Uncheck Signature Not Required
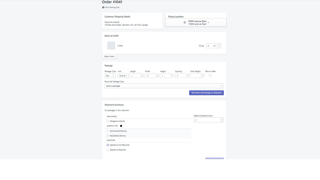The height and width of the screenshot is (180, 320). pos(108,145)
